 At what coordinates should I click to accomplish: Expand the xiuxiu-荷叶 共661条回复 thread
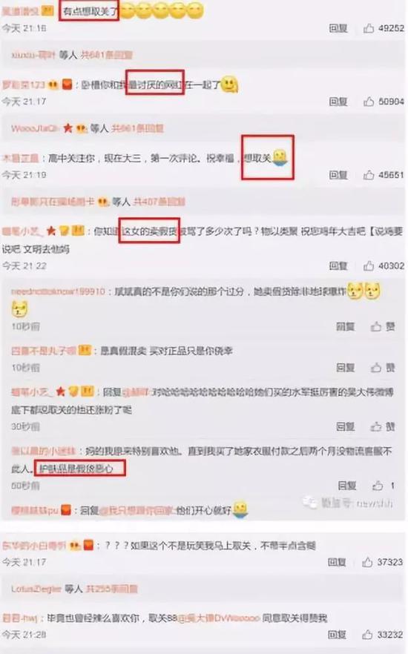coord(106,55)
